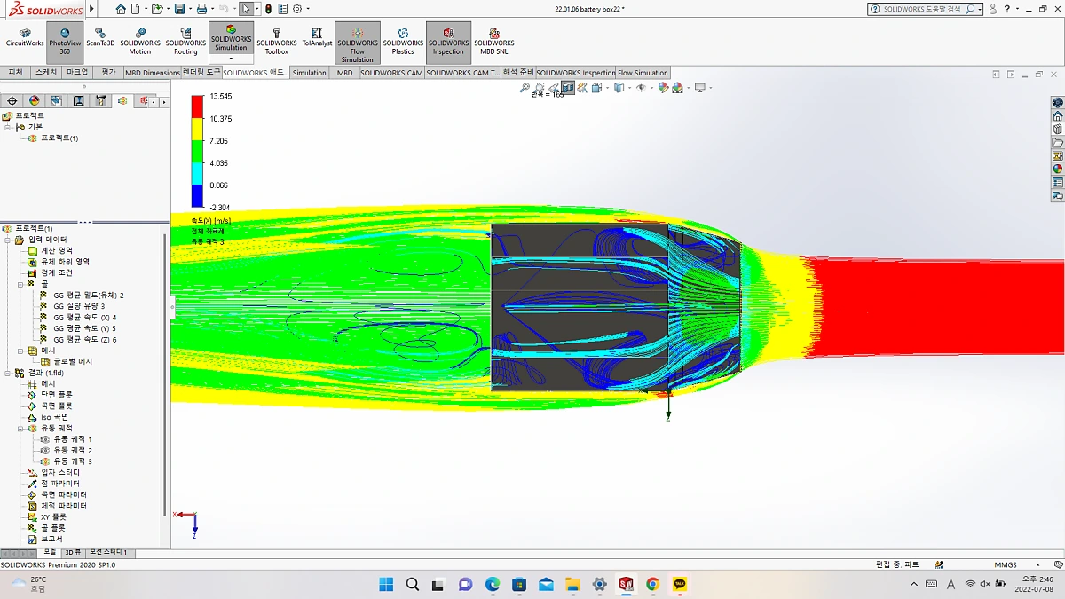
Task: Click the Zoom to Fit view icon
Action: click(525, 88)
